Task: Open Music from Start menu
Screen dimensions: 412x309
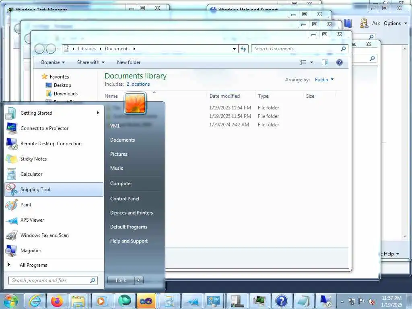Action: 116,168
